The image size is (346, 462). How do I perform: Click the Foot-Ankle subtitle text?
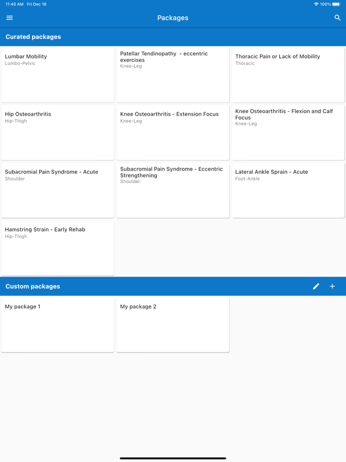tap(247, 179)
